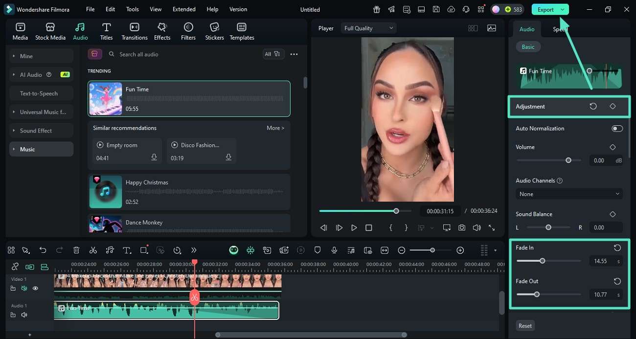Screen dimensions: 636x339
Task: Reset the Fade In value
Action: [x=617, y=248]
